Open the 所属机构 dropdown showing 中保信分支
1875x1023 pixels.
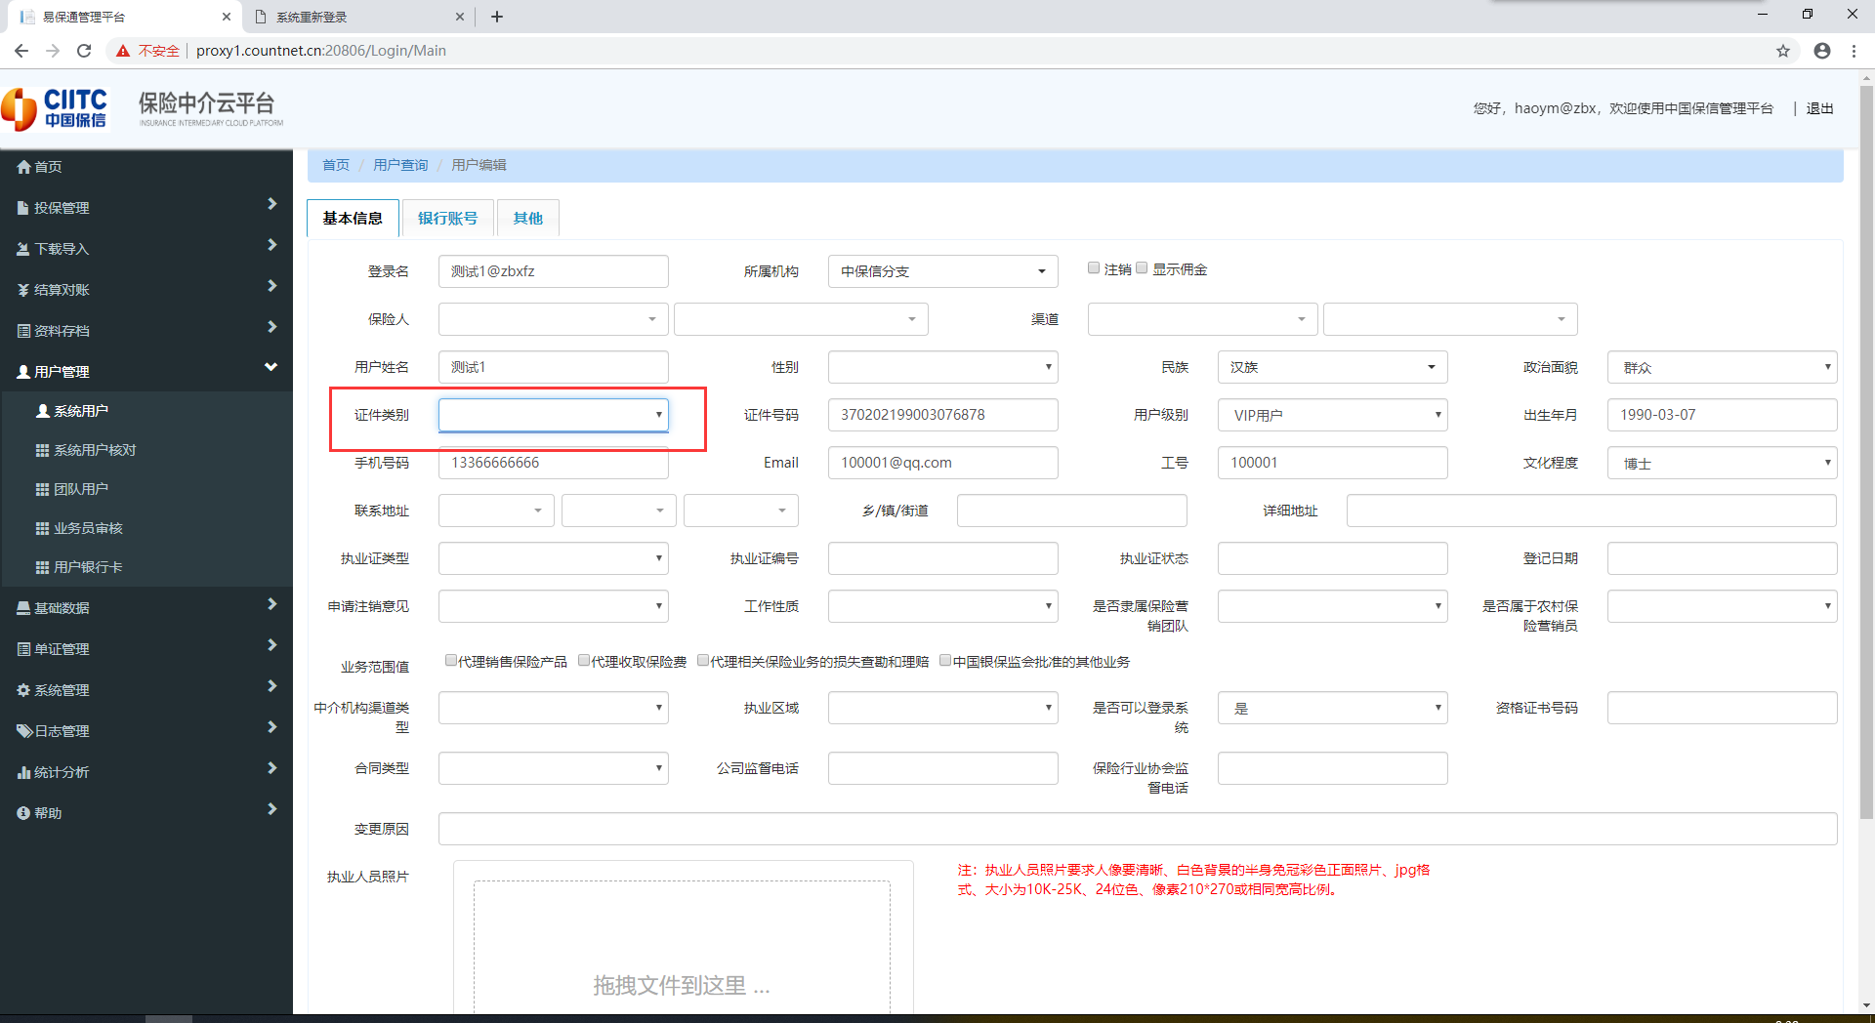pyautogui.click(x=942, y=271)
